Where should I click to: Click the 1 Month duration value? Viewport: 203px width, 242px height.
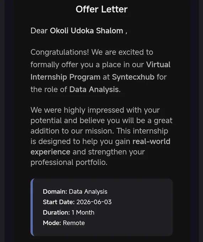(83, 212)
